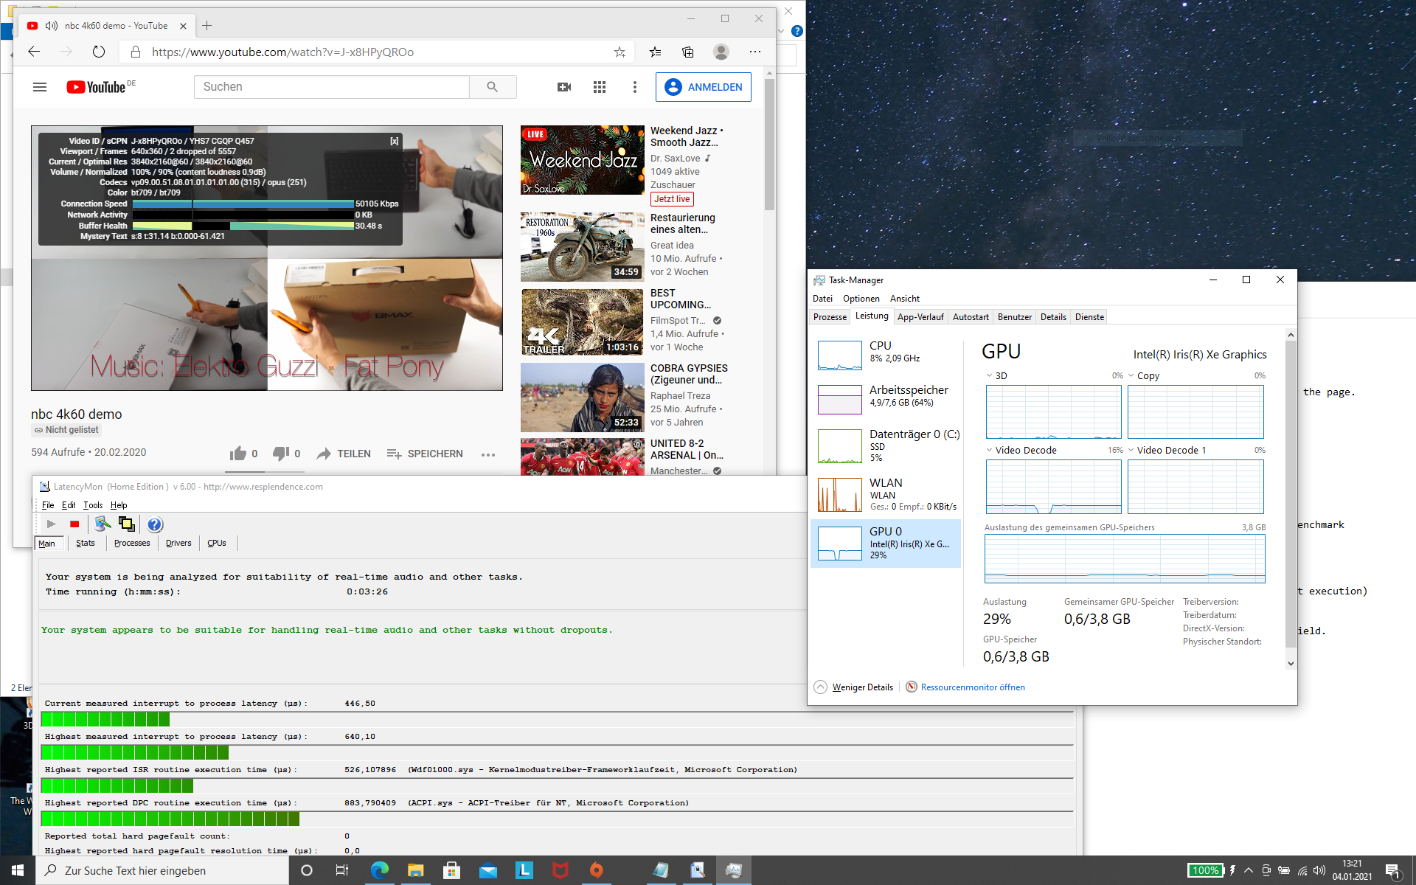
Task: Open Weekend Jazz live video thumbnail
Action: 583,160
